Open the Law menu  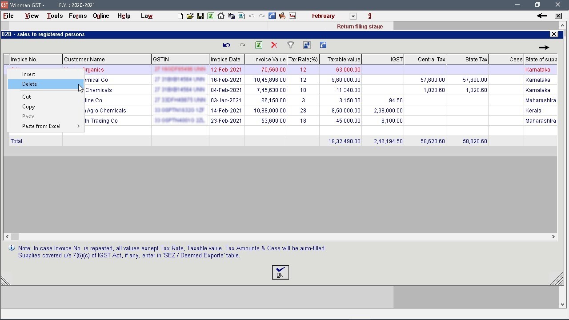147,16
